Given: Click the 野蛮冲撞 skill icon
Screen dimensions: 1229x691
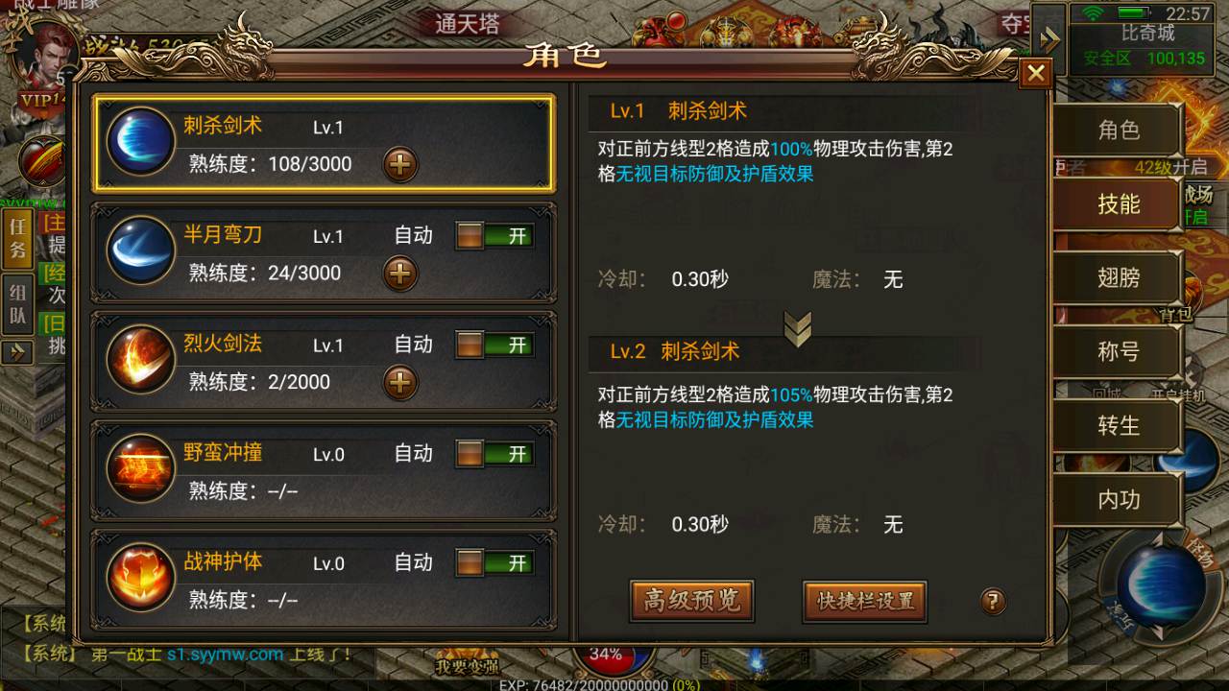Looking at the screenshot, I should point(140,467).
